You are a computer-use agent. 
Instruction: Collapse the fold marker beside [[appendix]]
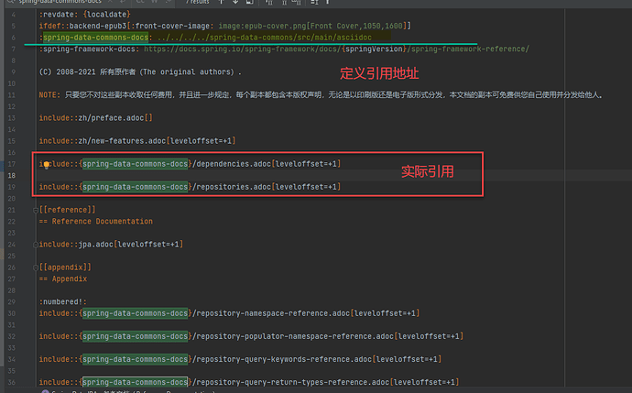click(36, 267)
